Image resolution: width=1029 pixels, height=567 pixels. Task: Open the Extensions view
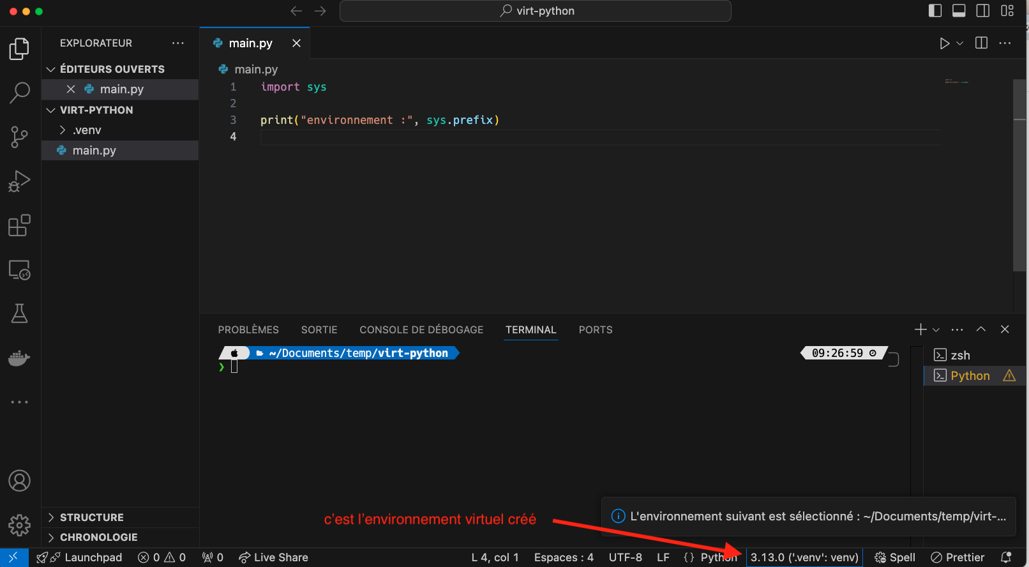(19, 225)
